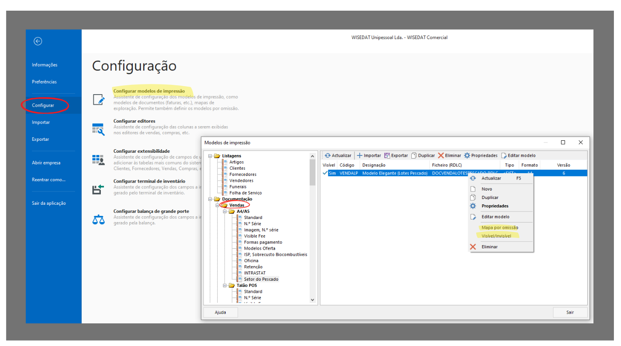
Task: Click the tree scrollbar down arrow
Action: point(312,300)
